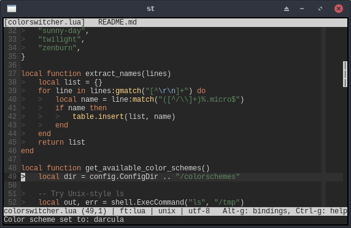Click unix file format in status bar
Image resolution: width=351 pixels, height=228 pixels.
[167, 211]
